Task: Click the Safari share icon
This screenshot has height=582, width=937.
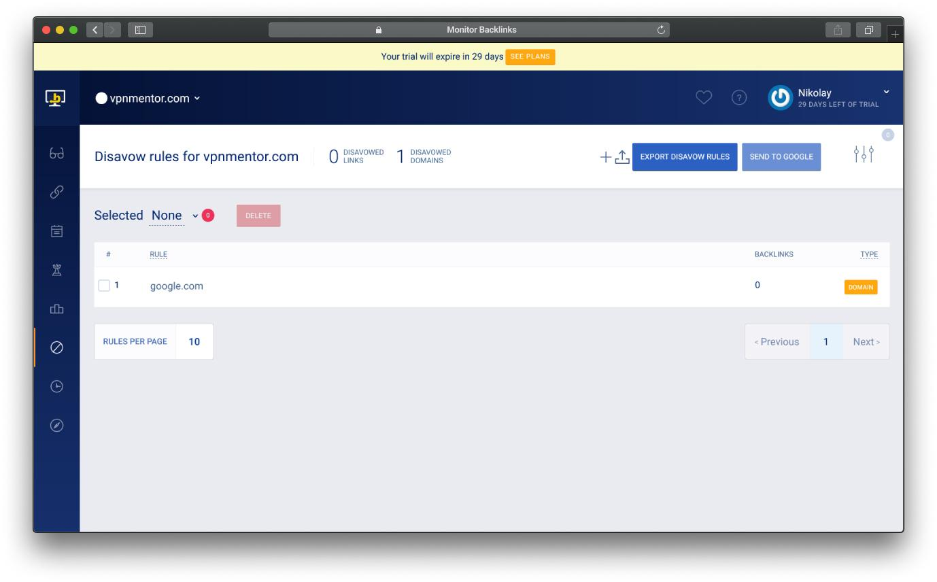Action: click(x=838, y=30)
